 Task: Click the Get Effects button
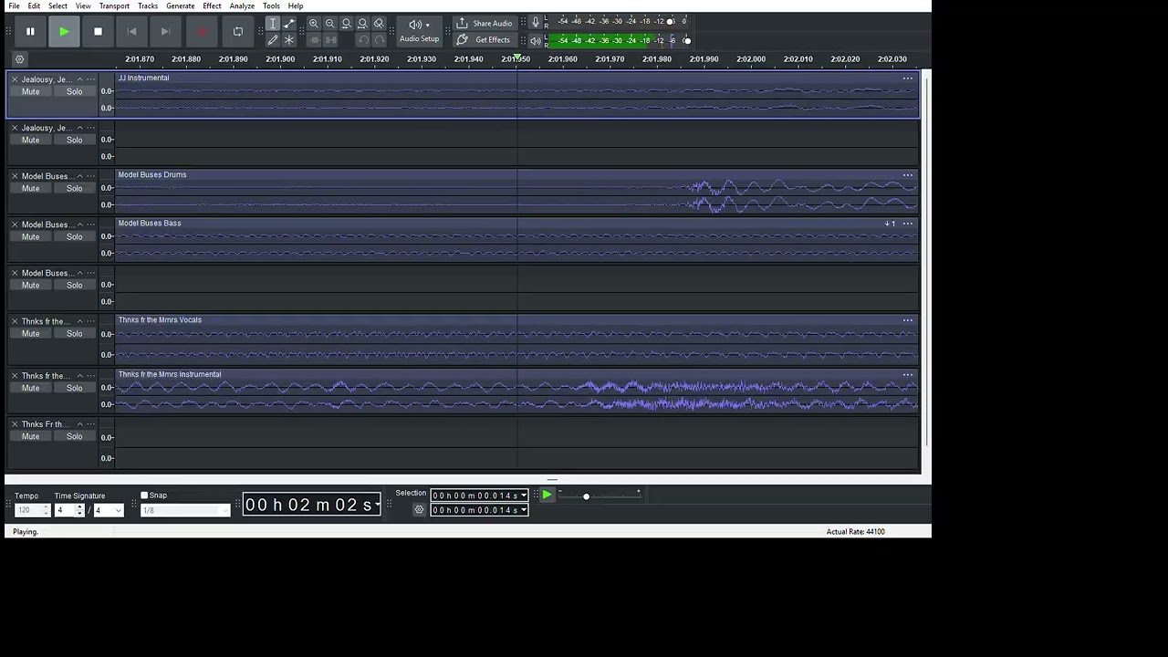pyautogui.click(x=485, y=40)
